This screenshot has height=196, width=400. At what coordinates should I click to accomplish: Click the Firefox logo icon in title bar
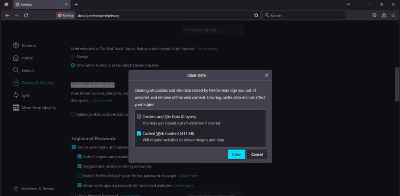[6, 4]
